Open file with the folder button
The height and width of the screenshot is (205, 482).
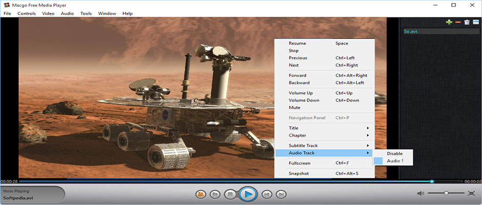(215, 194)
